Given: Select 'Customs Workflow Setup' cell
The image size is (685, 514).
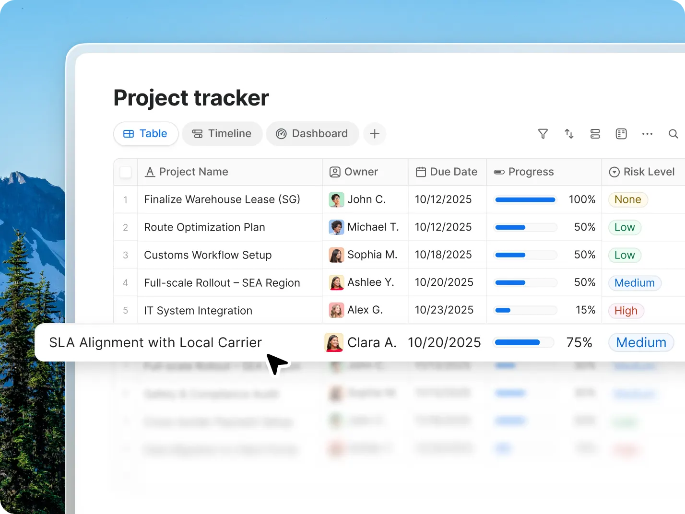Looking at the screenshot, I should (x=230, y=255).
